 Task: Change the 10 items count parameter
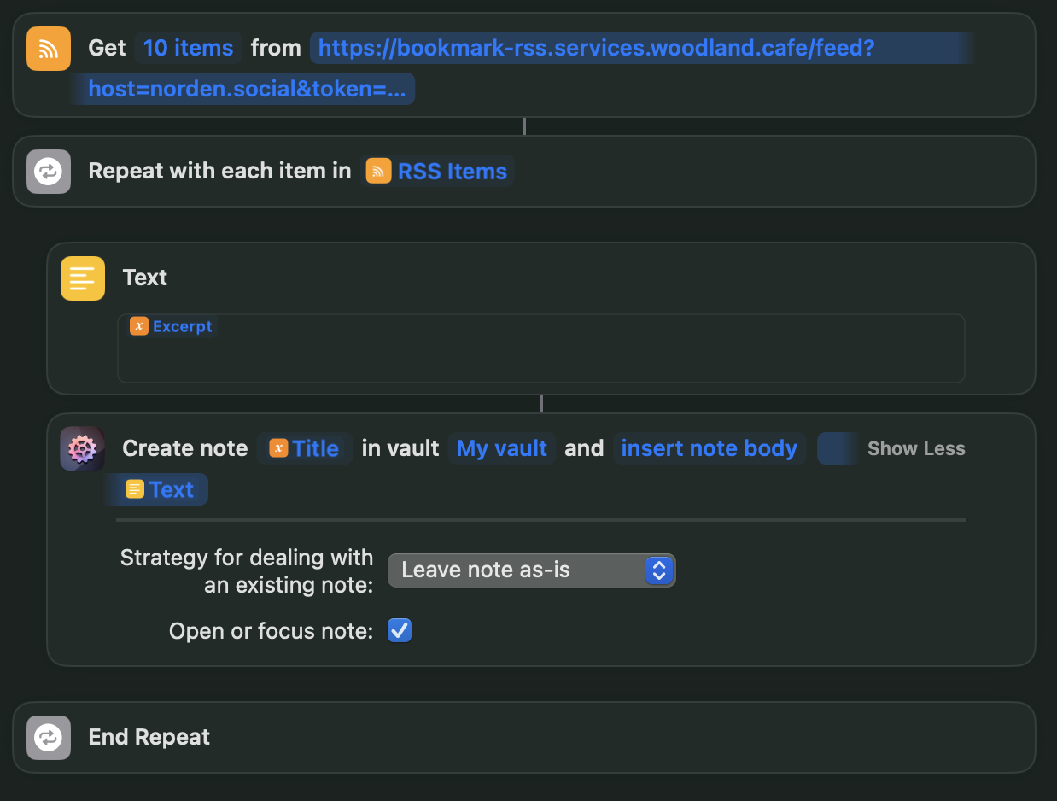tap(188, 48)
